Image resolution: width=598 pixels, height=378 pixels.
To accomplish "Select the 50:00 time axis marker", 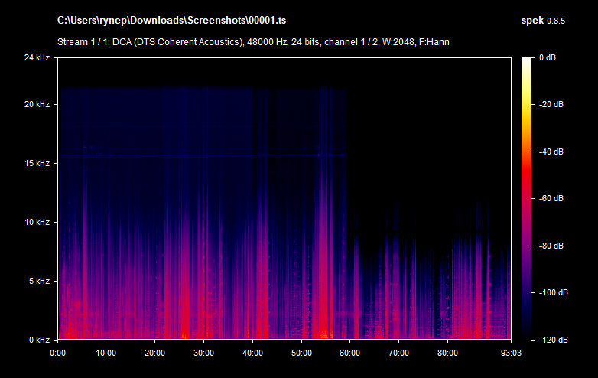I will pos(301,353).
